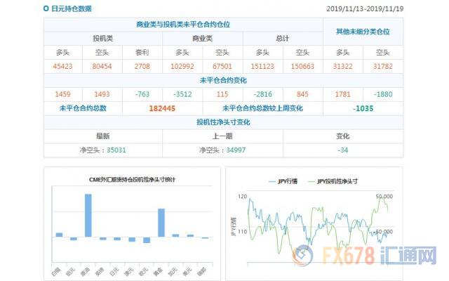Image resolution: width=449 pixels, height=281 pixels.
Task: Click the change value 1493
Action: (102, 94)
